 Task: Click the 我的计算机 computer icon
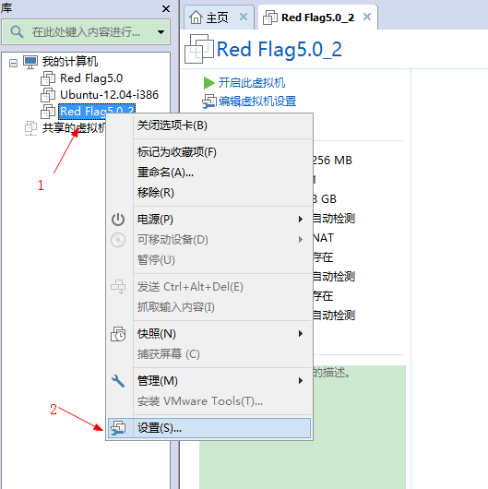[30, 62]
